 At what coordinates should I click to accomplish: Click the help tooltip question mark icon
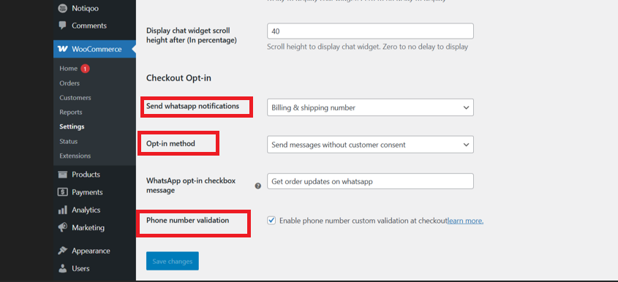(x=257, y=186)
